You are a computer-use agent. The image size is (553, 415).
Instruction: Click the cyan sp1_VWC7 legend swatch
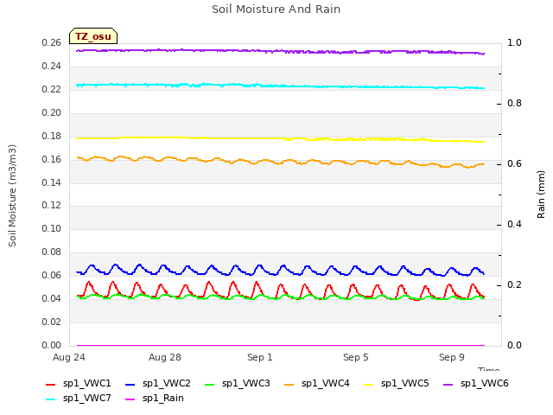click(x=51, y=399)
